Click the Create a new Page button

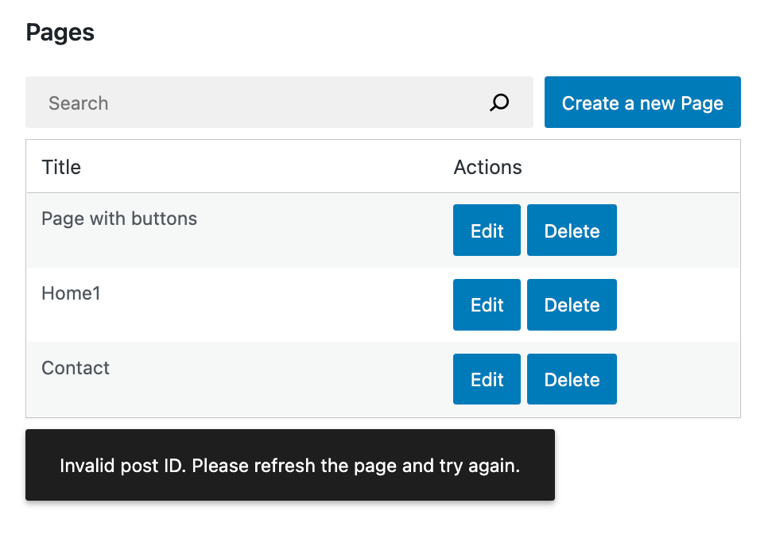[642, 103]
